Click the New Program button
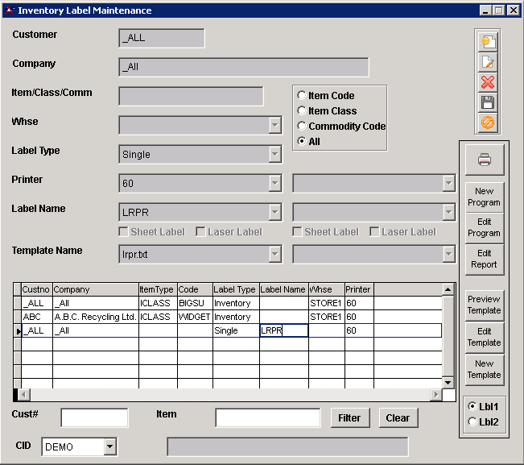Viewport: 524px width, 465px height. (484, 197)
